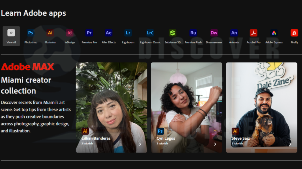This screenshot has height=169, width=302.
Task: Click Photoshop badge on Cyn Lagos card
Action: tap(160, 131)
